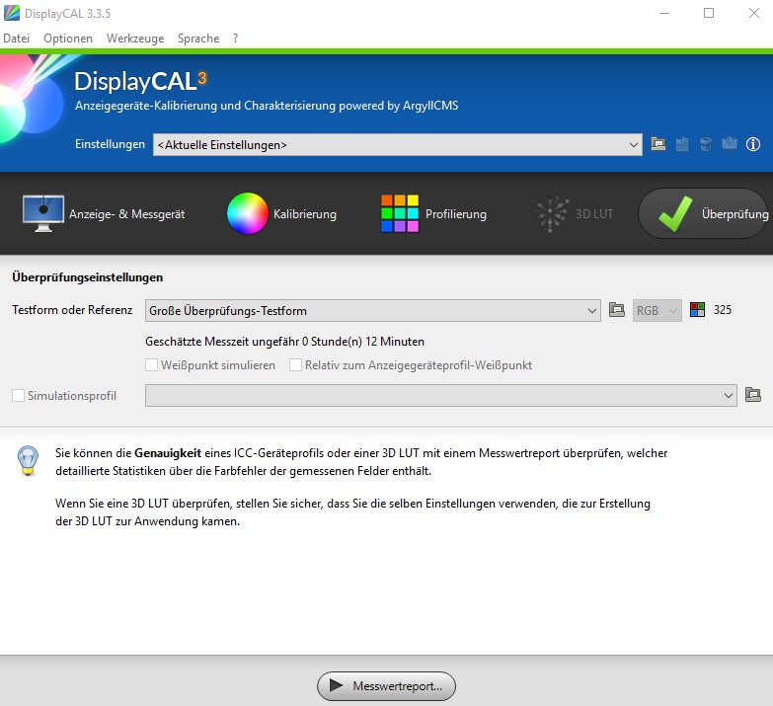Enable the Simulationsprofil checkbox

[x=18, y=395]
